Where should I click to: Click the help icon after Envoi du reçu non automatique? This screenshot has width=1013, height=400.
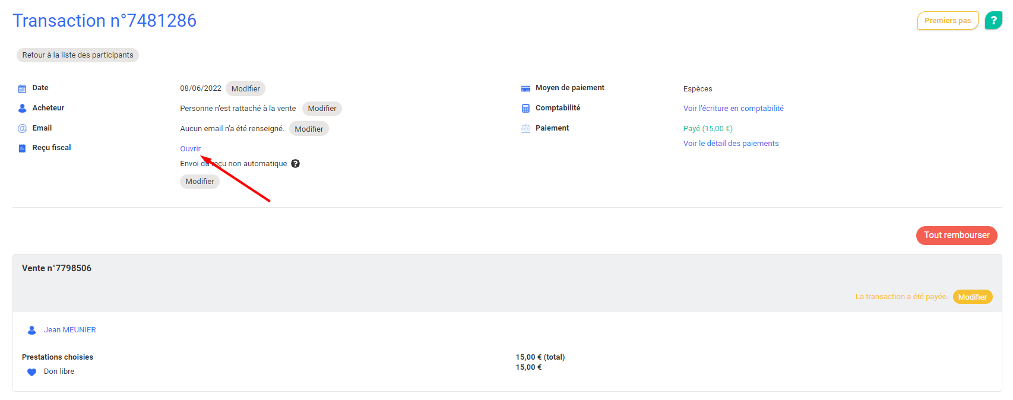(x=295, y=164)
